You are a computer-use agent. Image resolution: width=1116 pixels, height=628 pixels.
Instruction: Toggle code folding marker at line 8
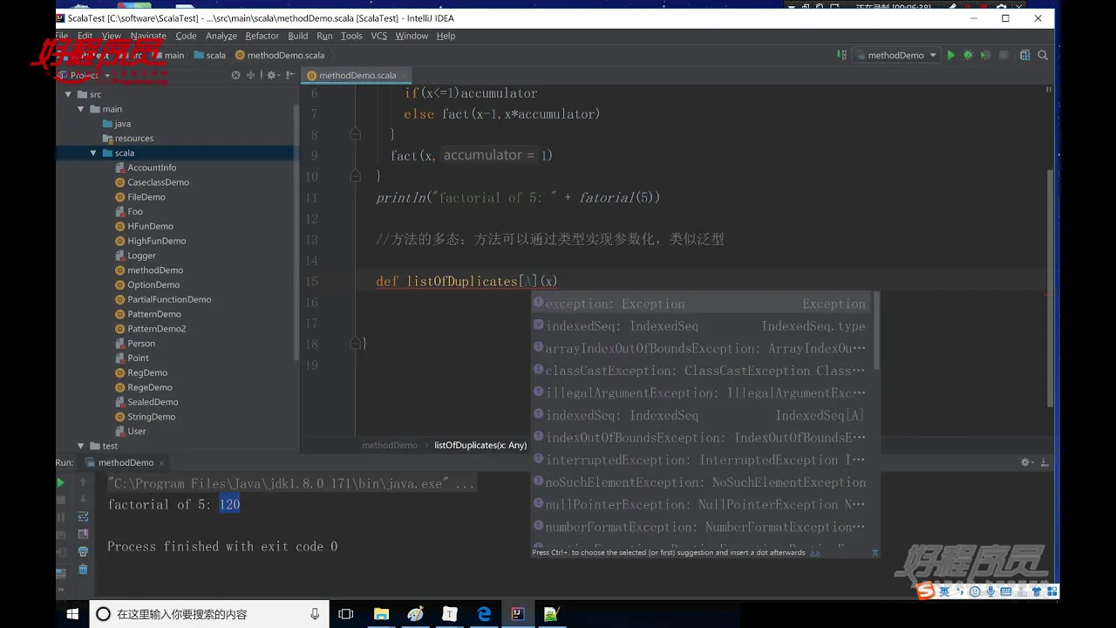click(x=355, y=134)
